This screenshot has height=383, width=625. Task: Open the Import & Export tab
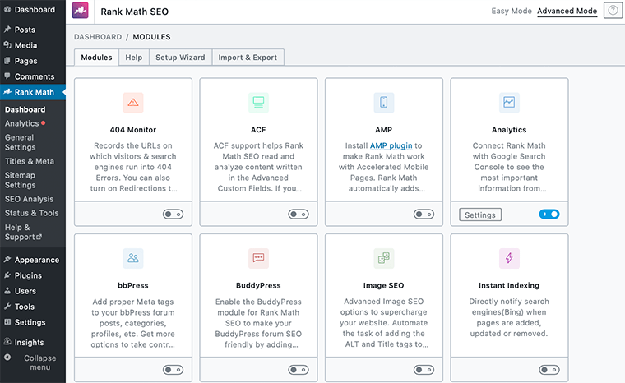tap(249, 58)
